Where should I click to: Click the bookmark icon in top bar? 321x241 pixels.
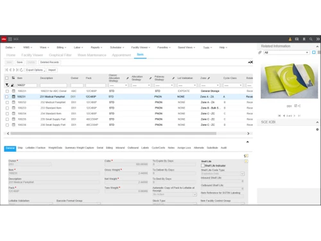pyautogui.click(x=304, y=39)
